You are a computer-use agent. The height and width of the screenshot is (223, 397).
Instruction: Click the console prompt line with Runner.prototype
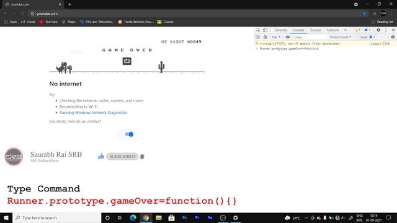click(288, 48)
